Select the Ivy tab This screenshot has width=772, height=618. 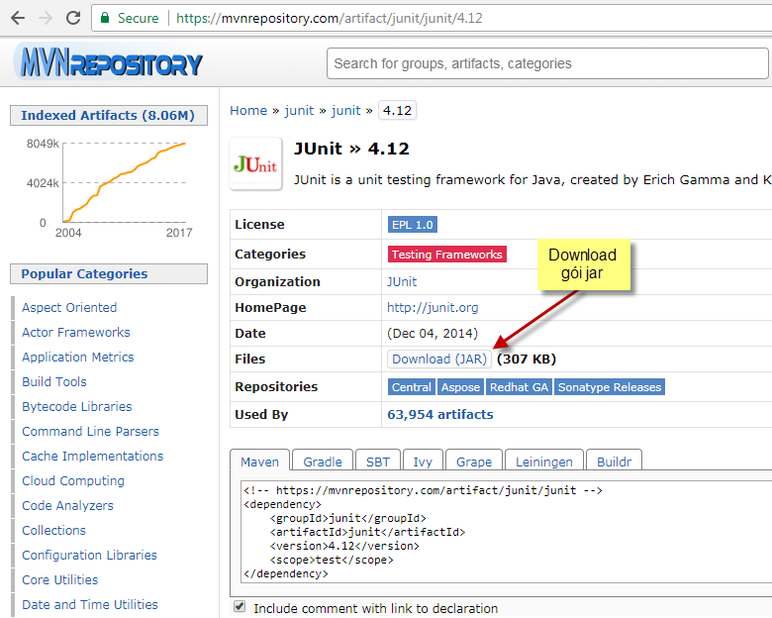[x=422, y=462]
